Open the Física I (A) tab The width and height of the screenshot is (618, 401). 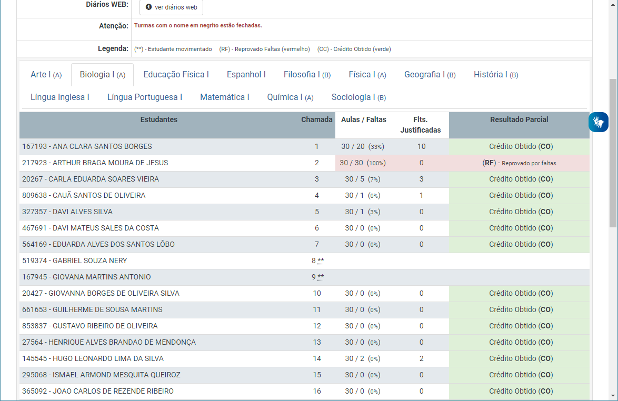tap(367, 74)
